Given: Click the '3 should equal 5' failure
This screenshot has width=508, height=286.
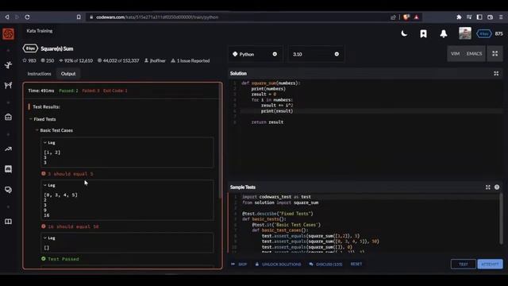Looking at the screenshot, I should pos(67,174).
